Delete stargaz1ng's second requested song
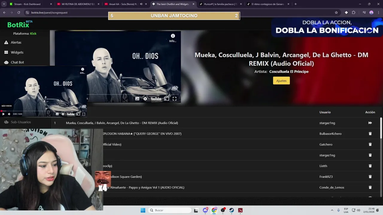 370,155
